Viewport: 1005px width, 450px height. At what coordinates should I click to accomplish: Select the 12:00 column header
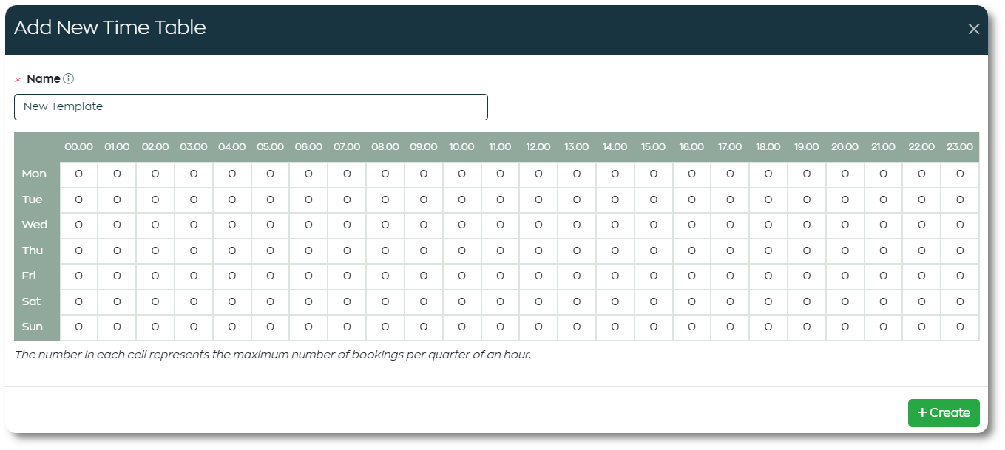[x=538, y=147]
